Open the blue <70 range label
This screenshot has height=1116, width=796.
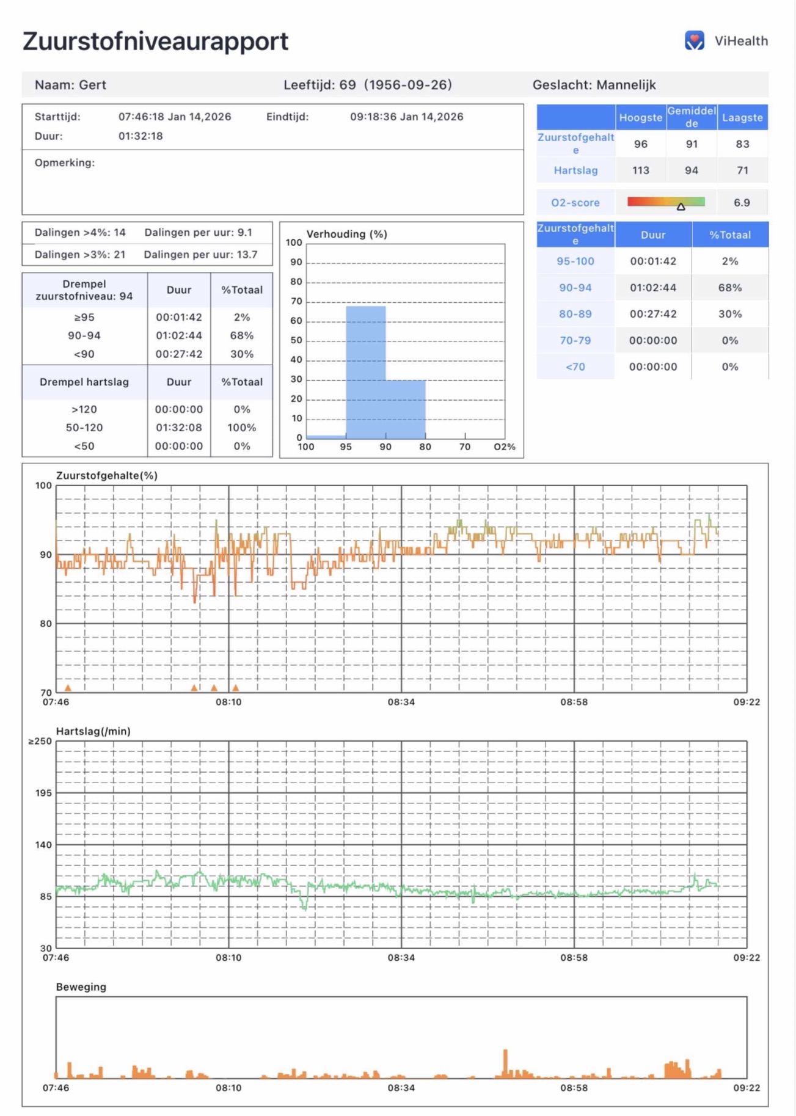coord(575,367)
